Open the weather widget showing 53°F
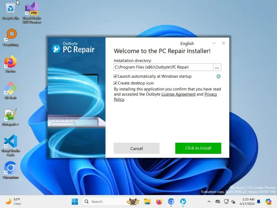Viewport: 277px width, 208px height. pyautogui.click(x=13, y=201)
